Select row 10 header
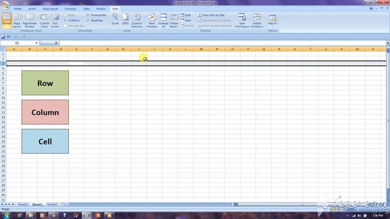390x219 pixels. coord(3,97)
